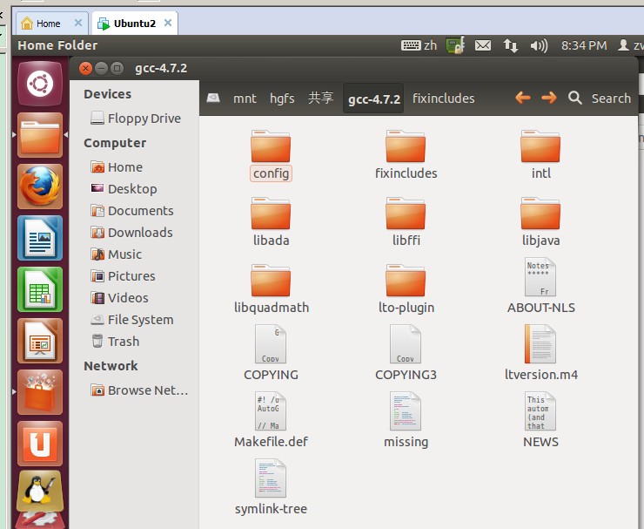Go back with the left arrow
The width and height of the screenshot is (644, 529).
tap(523, 98)
